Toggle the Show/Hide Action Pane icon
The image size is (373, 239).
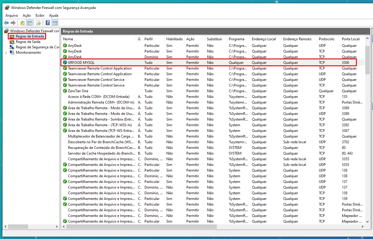(55, 23)
